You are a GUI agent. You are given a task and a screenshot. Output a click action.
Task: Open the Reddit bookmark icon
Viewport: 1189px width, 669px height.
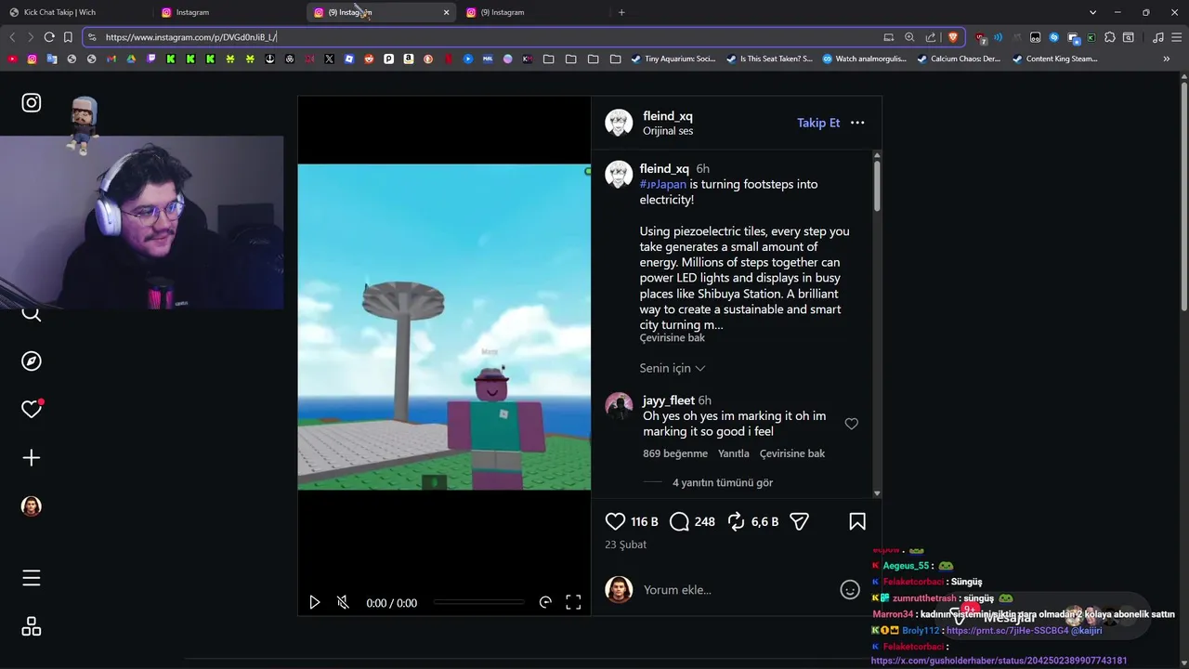point(369,59)
